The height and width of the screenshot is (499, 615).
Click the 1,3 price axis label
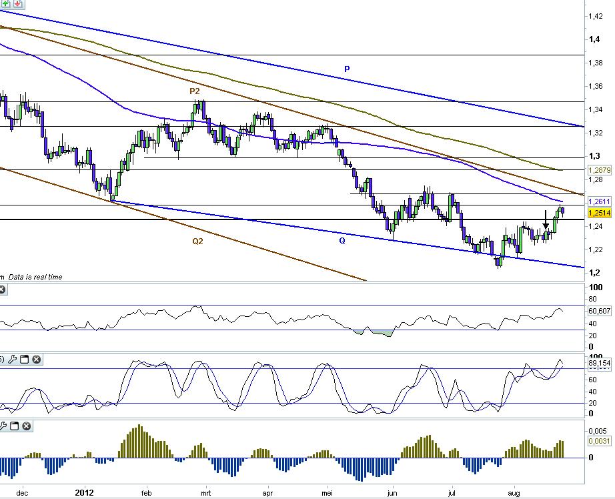coord(594,156)
